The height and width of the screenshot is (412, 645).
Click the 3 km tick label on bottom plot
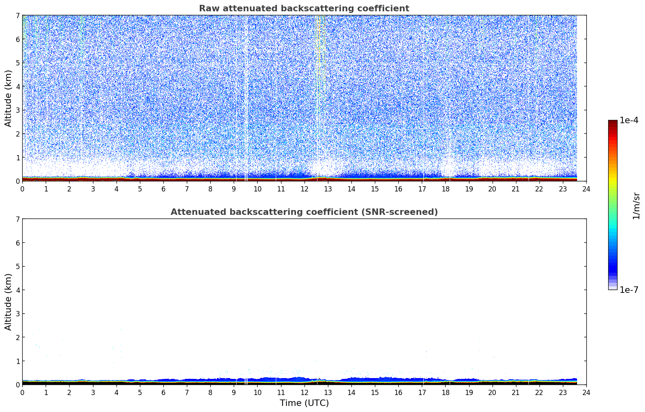tap(18, 314)
